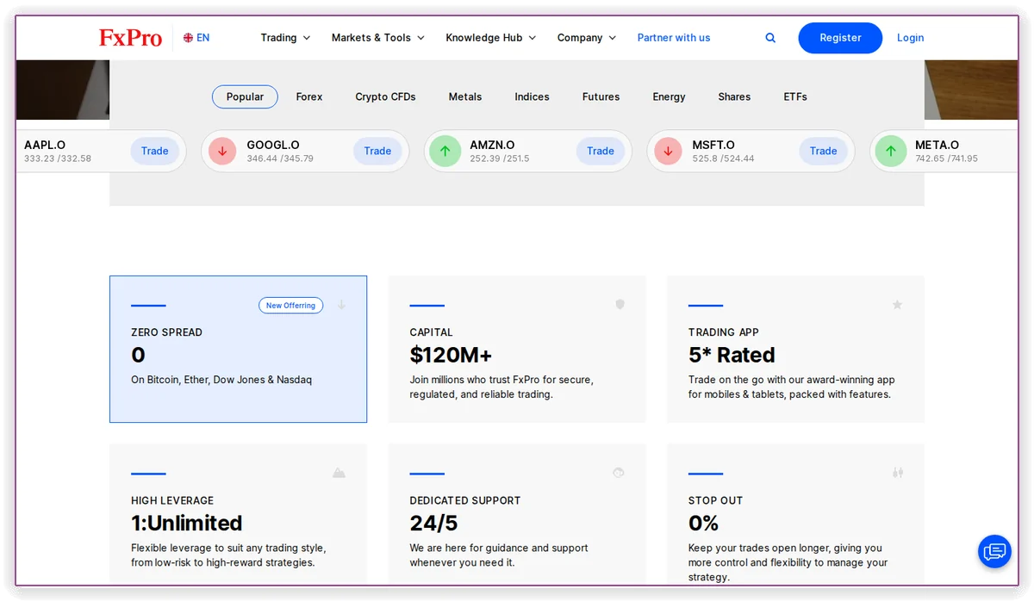Click the green up arrow beside AMZN.O
Image resolution: width=1034 pixels, height=601 pixels.
[445, 152]
